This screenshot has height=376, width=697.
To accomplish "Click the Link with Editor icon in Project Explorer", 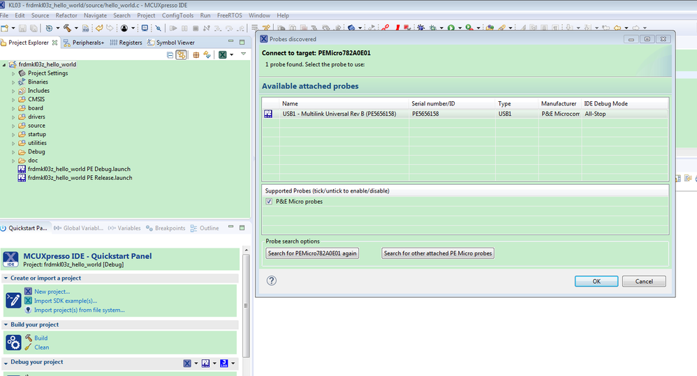I will [x=182, y=54].
